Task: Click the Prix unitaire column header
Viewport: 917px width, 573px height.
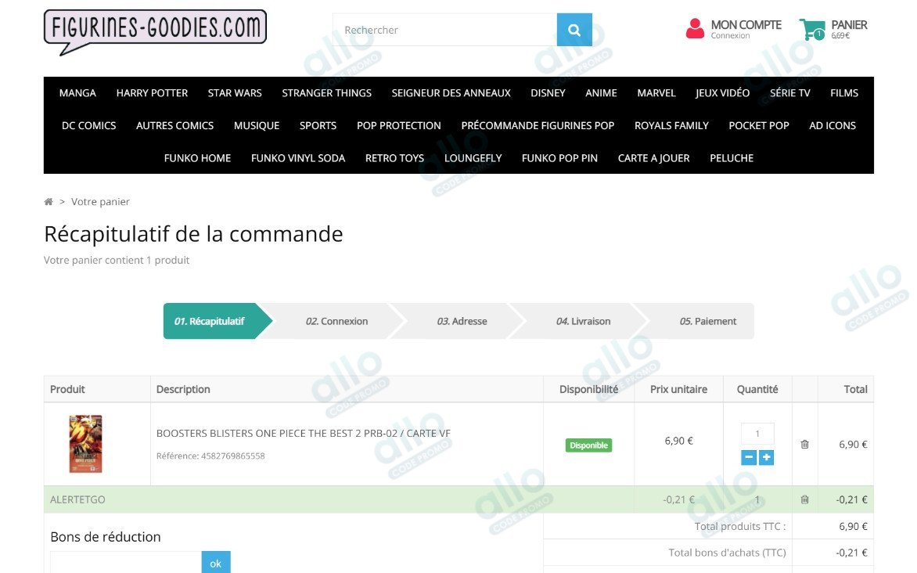Action: [x=678, y=389]
